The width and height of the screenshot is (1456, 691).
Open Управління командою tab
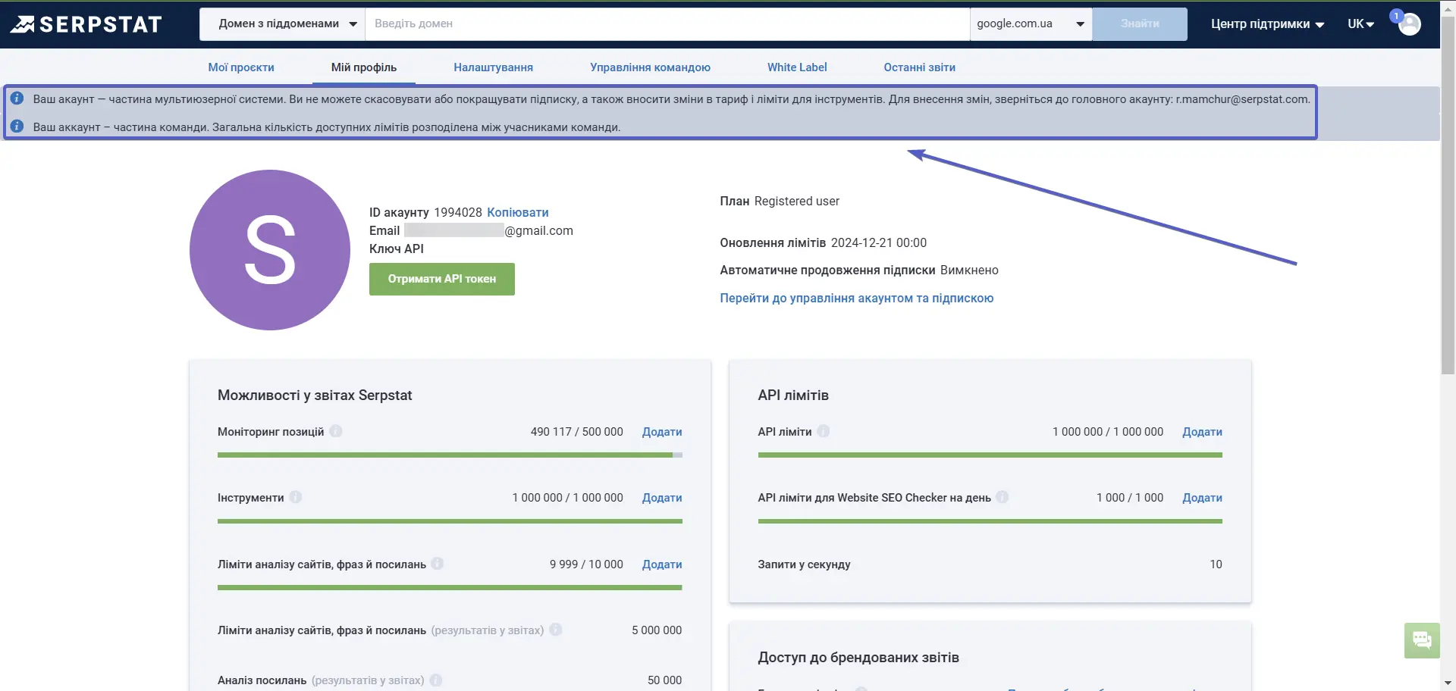click(x=650, y=67)
